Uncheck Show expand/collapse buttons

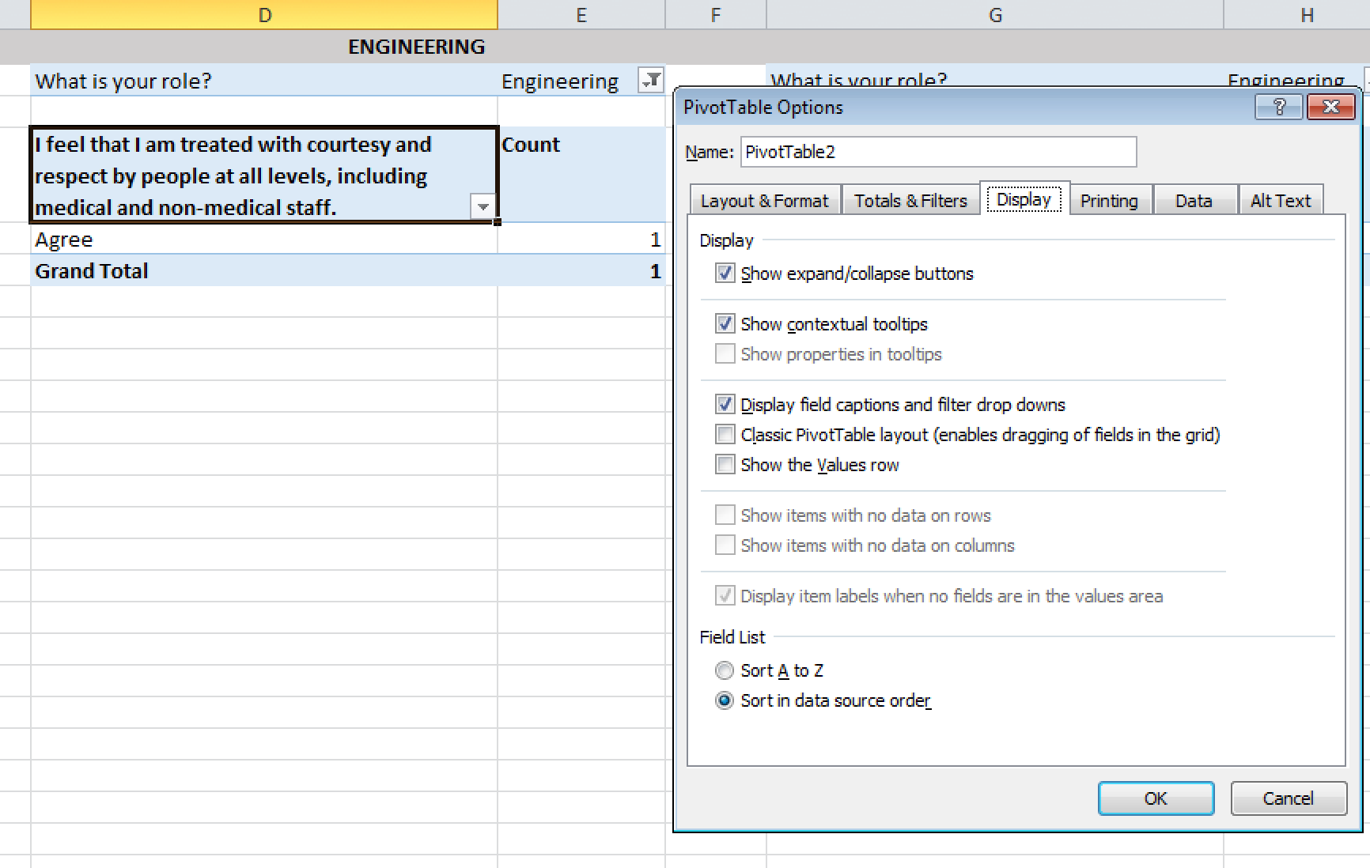(x=725, y=273)
